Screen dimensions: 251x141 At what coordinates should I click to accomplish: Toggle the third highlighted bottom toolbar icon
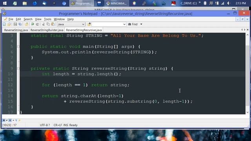pyautogui.click(x=10, y=120)
